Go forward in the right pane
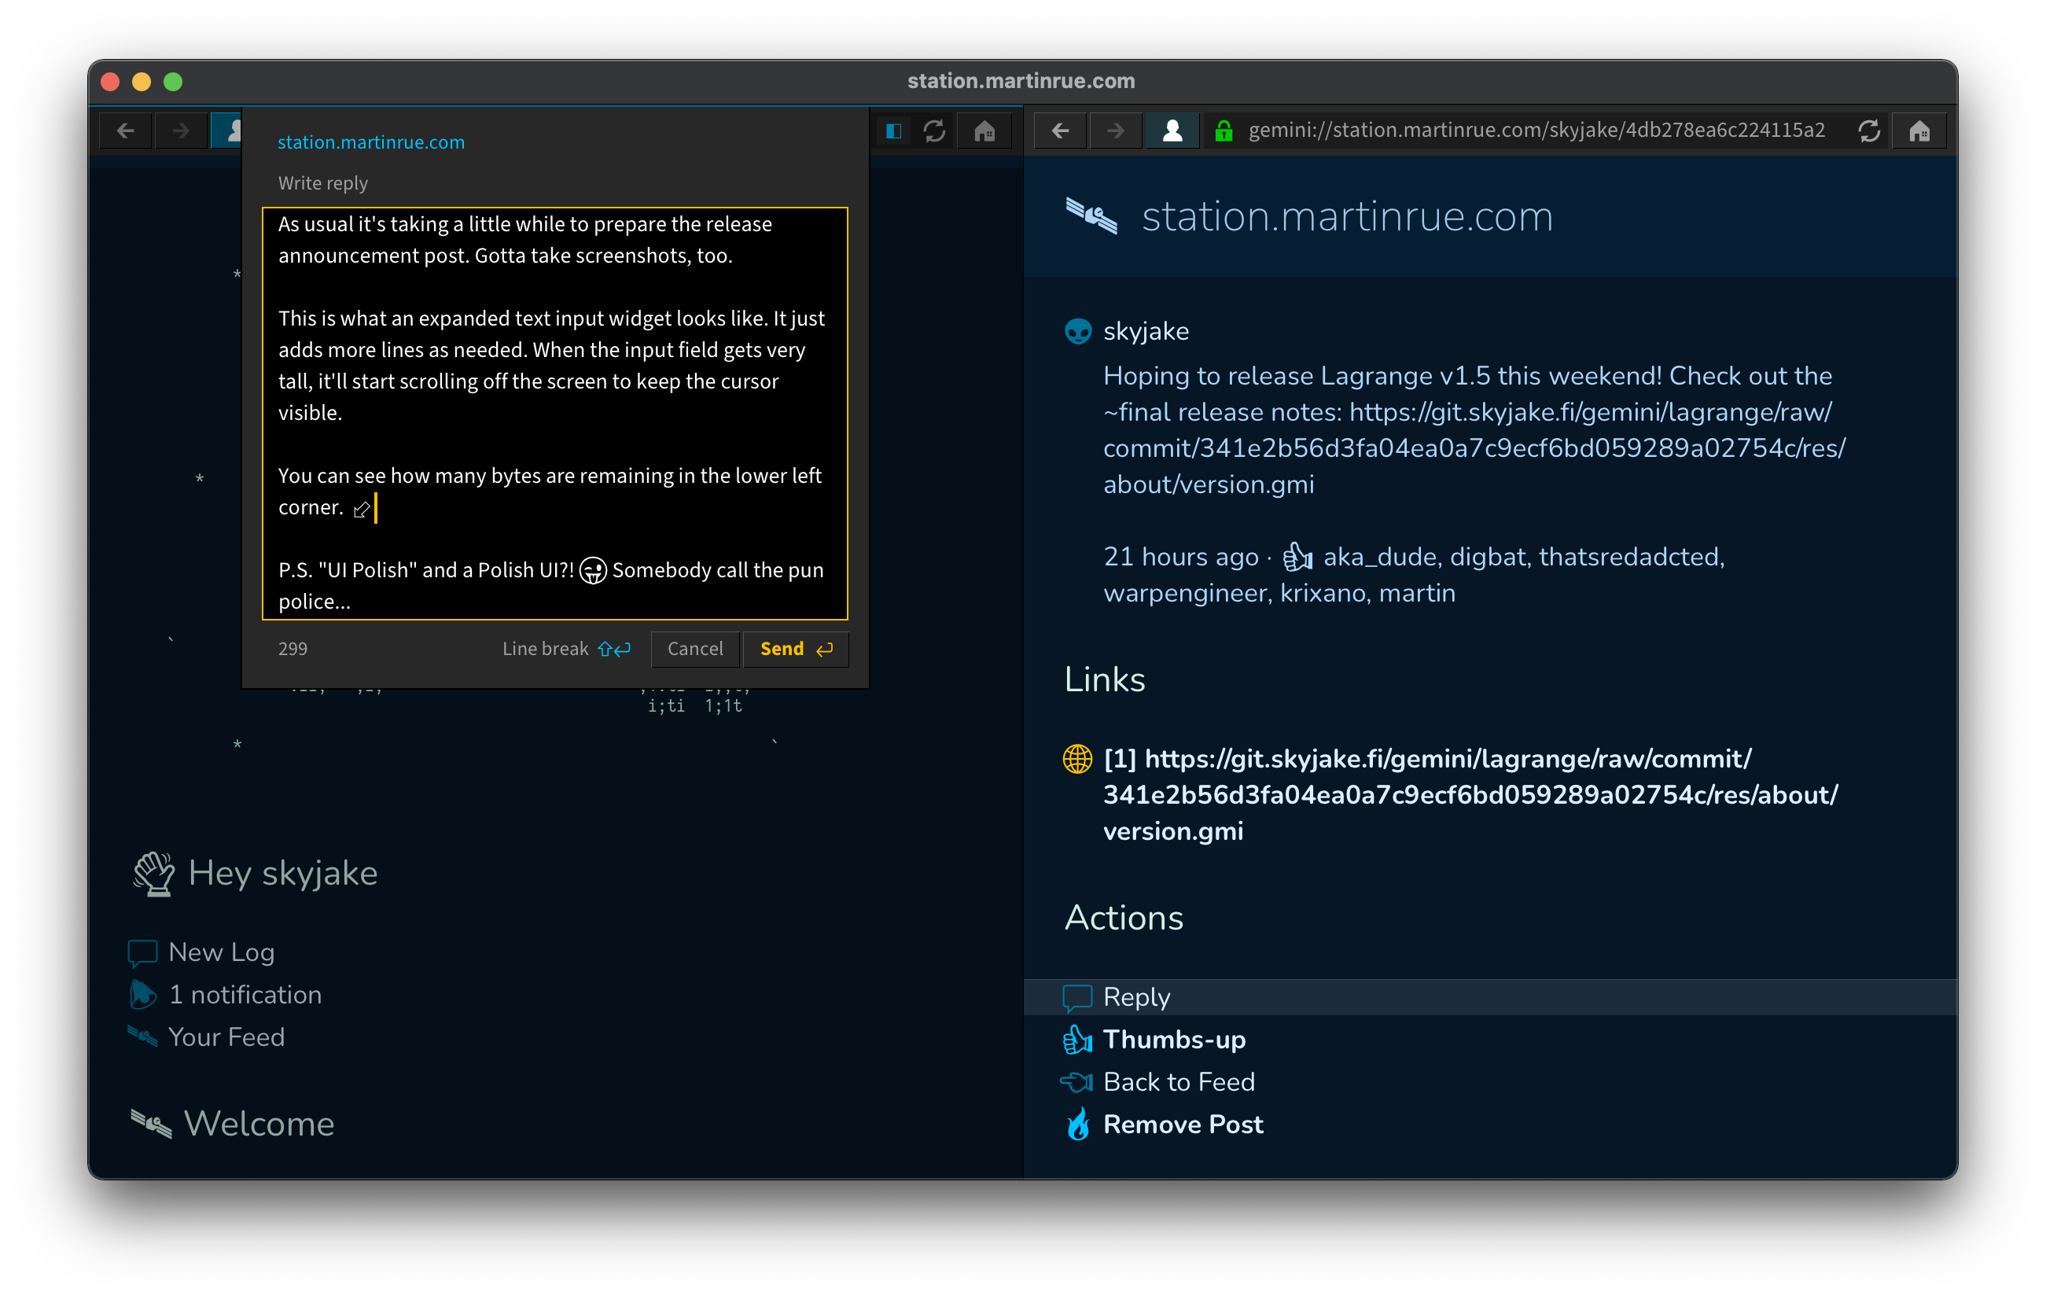The image size is (2046, 1296). 1116,131
